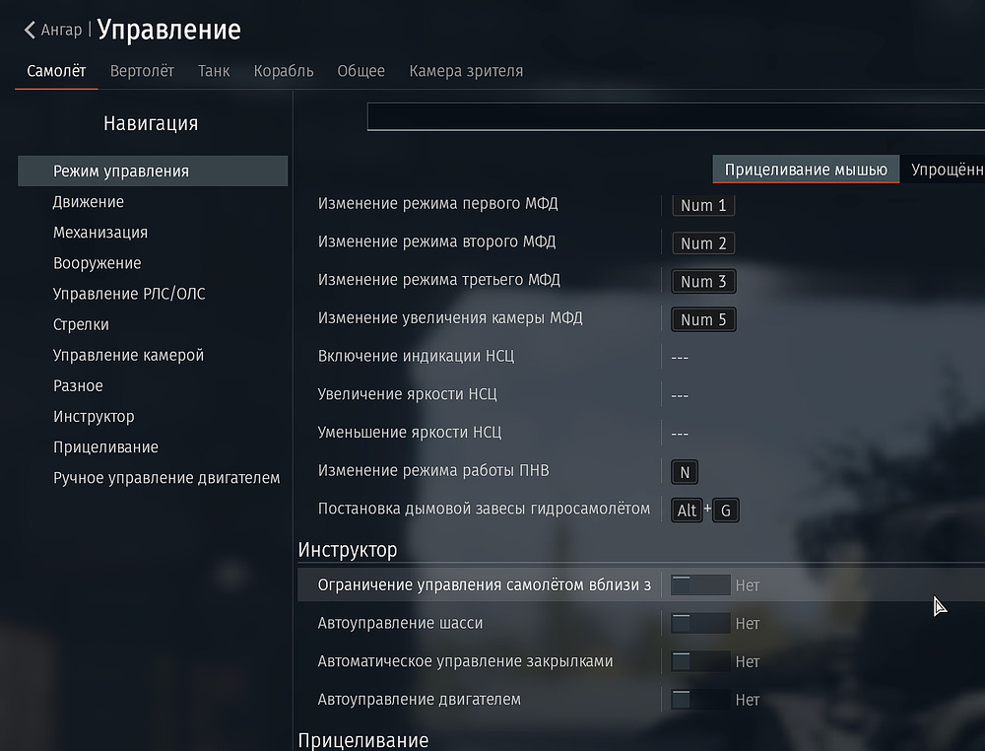This screenshot has height=751, width=985.
Task: Enable Автоуправление шасси toggle
Action: coord(699,624)
